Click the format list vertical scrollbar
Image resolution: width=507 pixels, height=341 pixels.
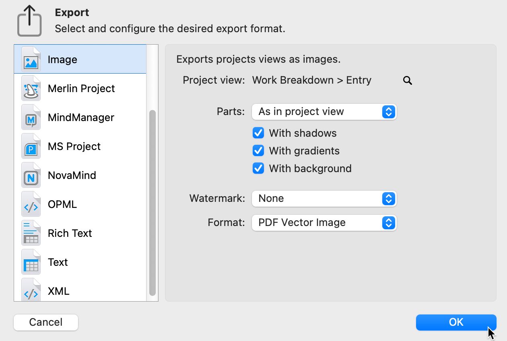coord(152,201)
